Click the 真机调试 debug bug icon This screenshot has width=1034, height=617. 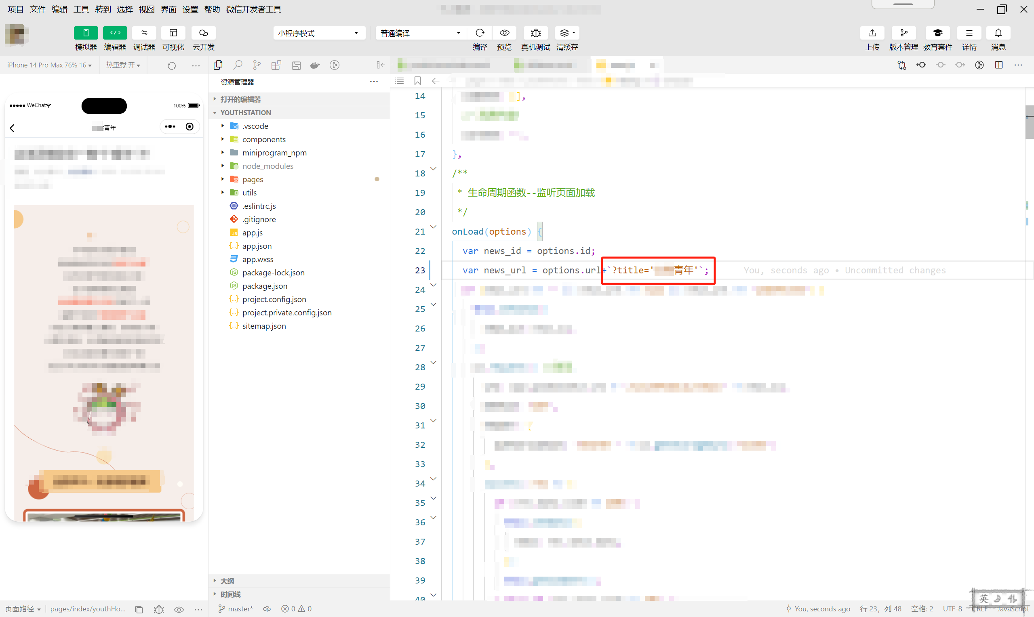coord(535,33)
